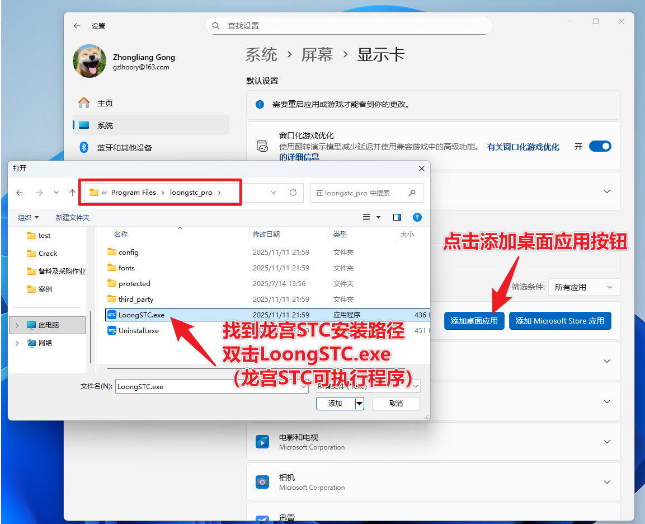Click the back arrow in Settings header
This screenshot has width=645, height=524.
click(77, 26)
